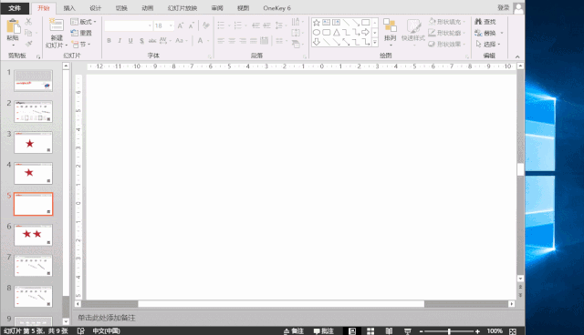Image resolution: width=584 pixels, height=335 pixels.
Task: Click the Reset (重置) slide button
Action: [81, 33]
